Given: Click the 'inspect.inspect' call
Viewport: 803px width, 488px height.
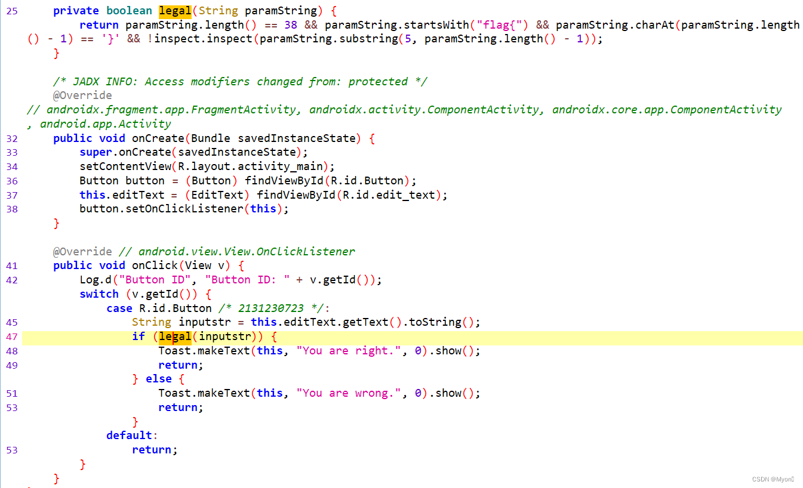Looking at the screenshot, I should (x=204, y=39).
